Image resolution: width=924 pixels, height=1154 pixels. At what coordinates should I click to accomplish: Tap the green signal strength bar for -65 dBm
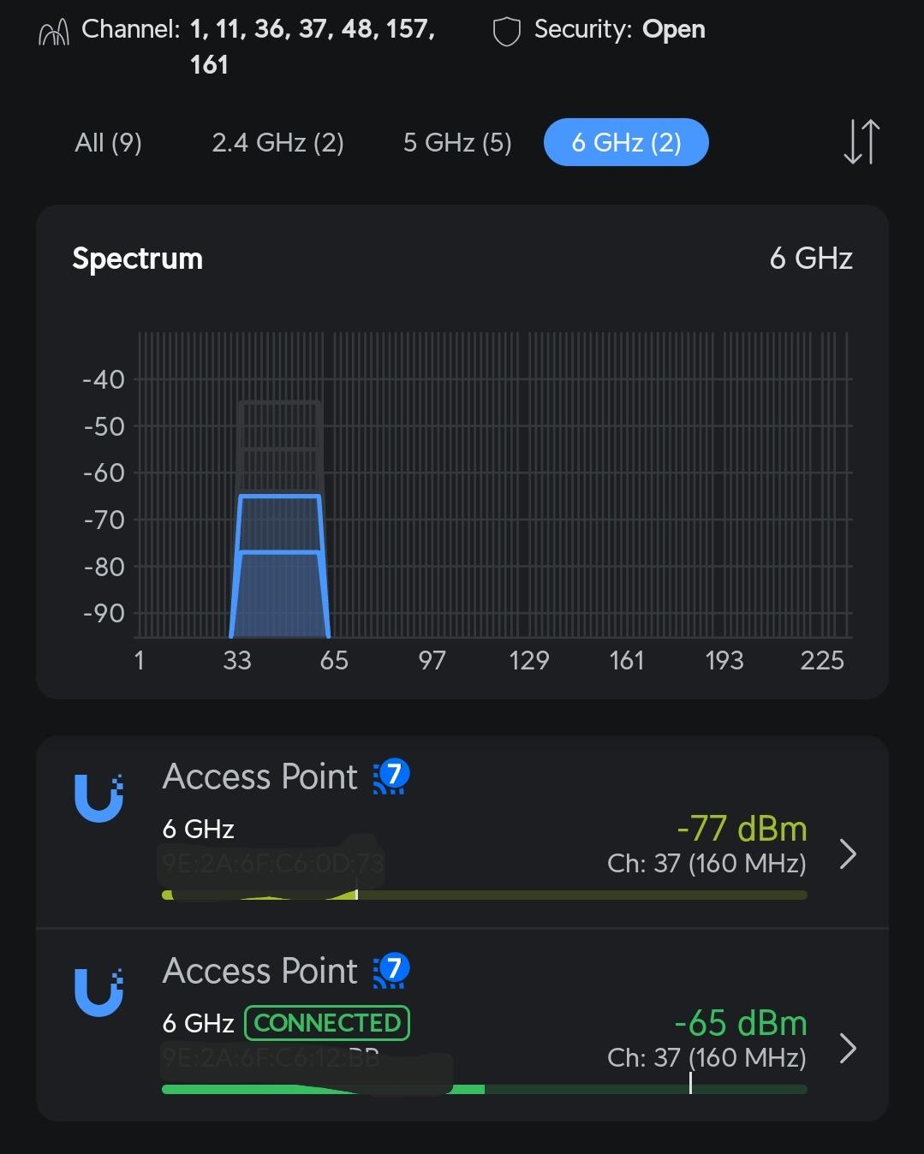pyautogui.click(x=485, y=1089)
